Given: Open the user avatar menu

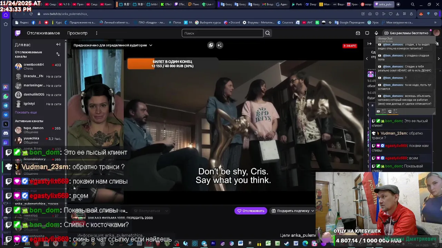Looking at the screenshot, I should pyautogui.click(x=436, y=33).
